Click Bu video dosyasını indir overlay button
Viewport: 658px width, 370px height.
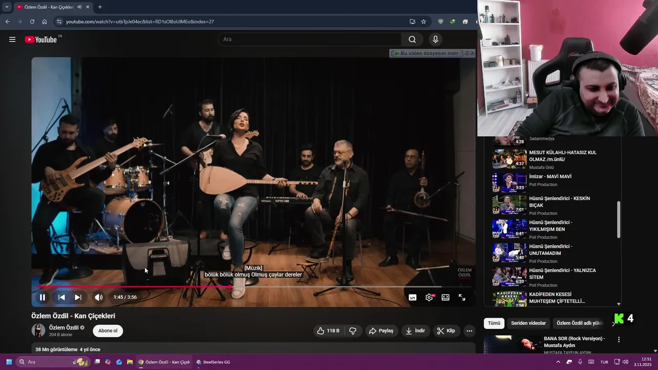[x=426, y=53]
